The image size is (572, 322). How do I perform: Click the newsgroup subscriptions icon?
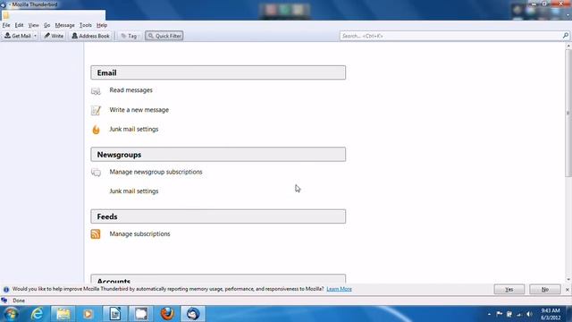coord(96,173)
